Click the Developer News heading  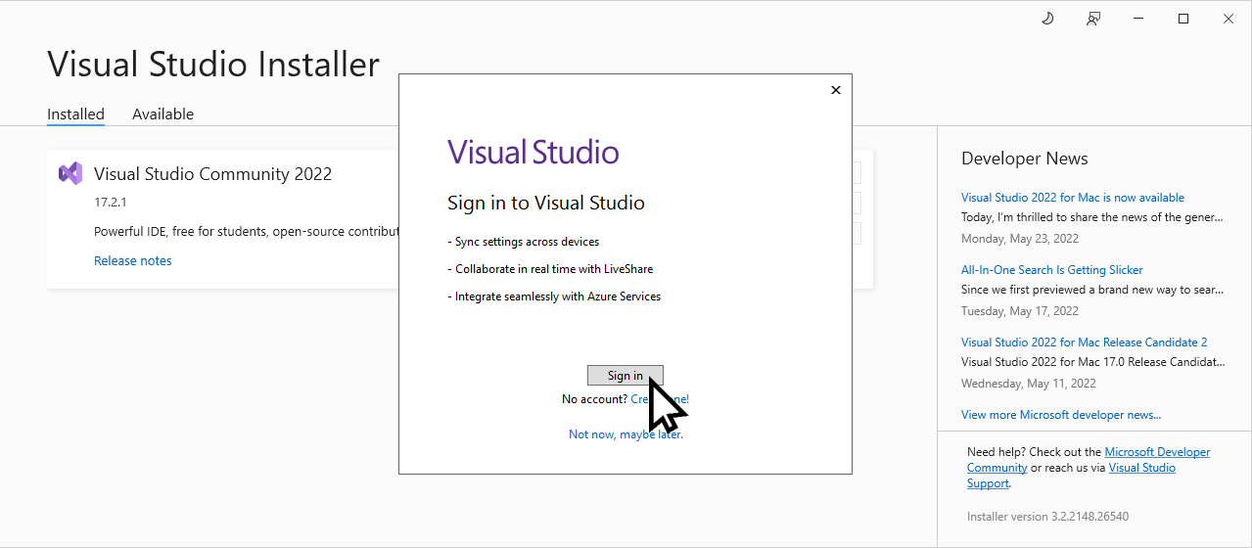(1025, 159)
